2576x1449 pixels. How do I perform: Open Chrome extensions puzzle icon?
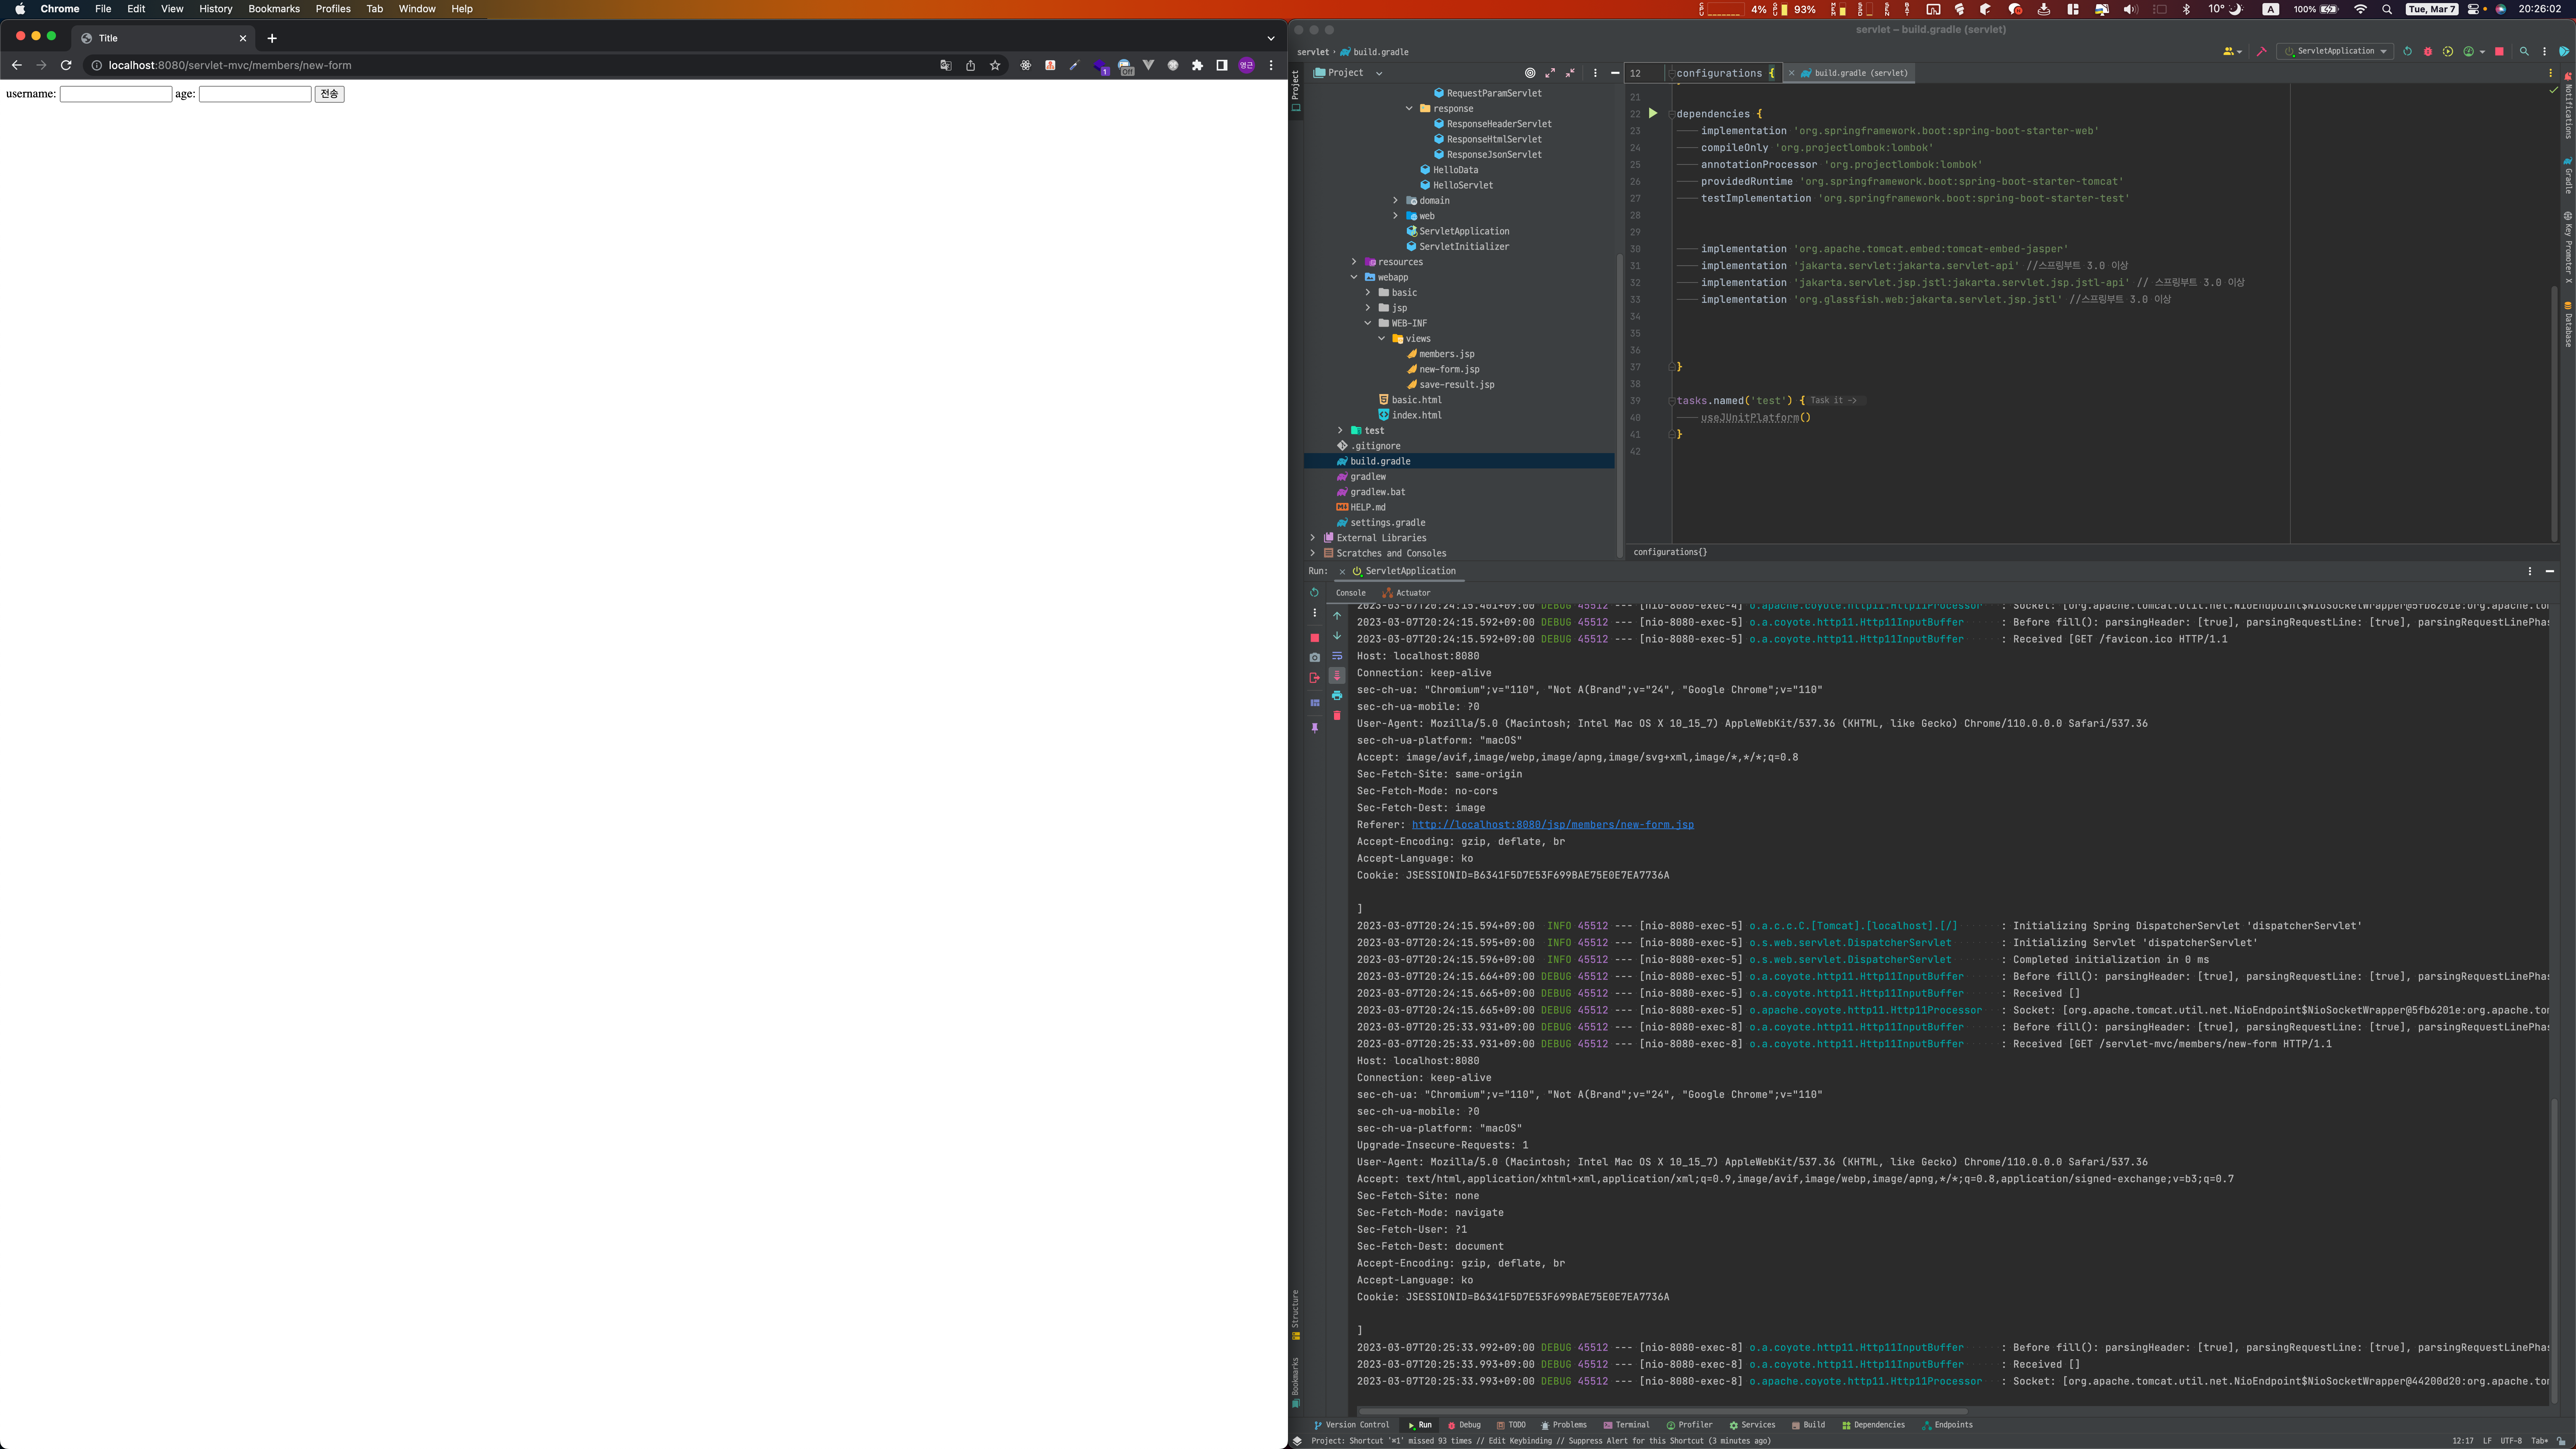[x=1197, y=66]
